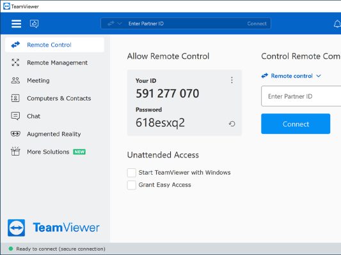Image resolution: width=341 pixels, height=255 pixels.
Task: Click the green ready status indicator
Action: tap(11, 249)
